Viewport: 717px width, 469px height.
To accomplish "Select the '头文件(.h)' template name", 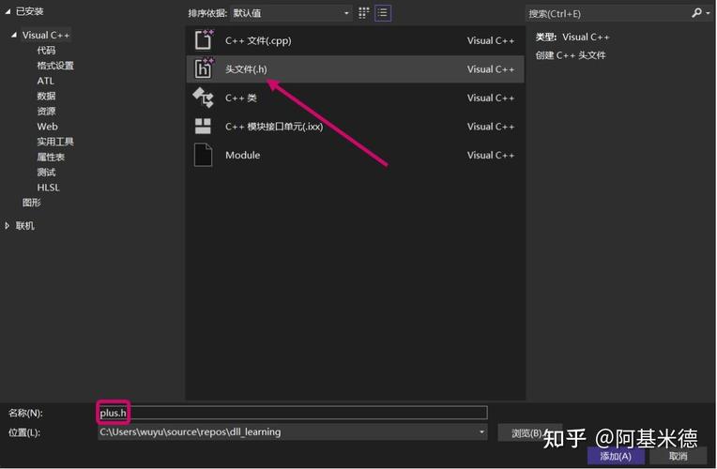I will coord(246,69).
